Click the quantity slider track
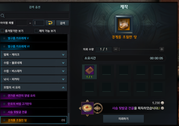 coord(139,49)
